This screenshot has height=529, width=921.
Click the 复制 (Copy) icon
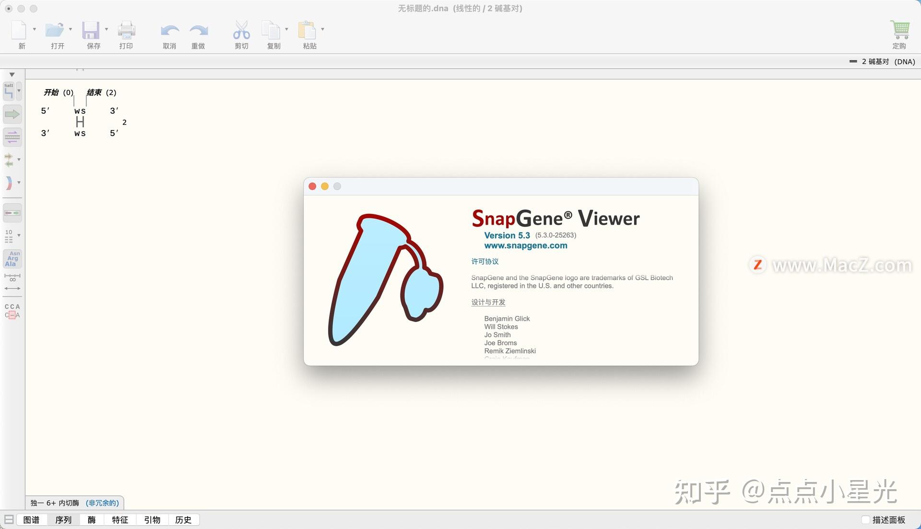pyautogui.click(x=271, y=30)
